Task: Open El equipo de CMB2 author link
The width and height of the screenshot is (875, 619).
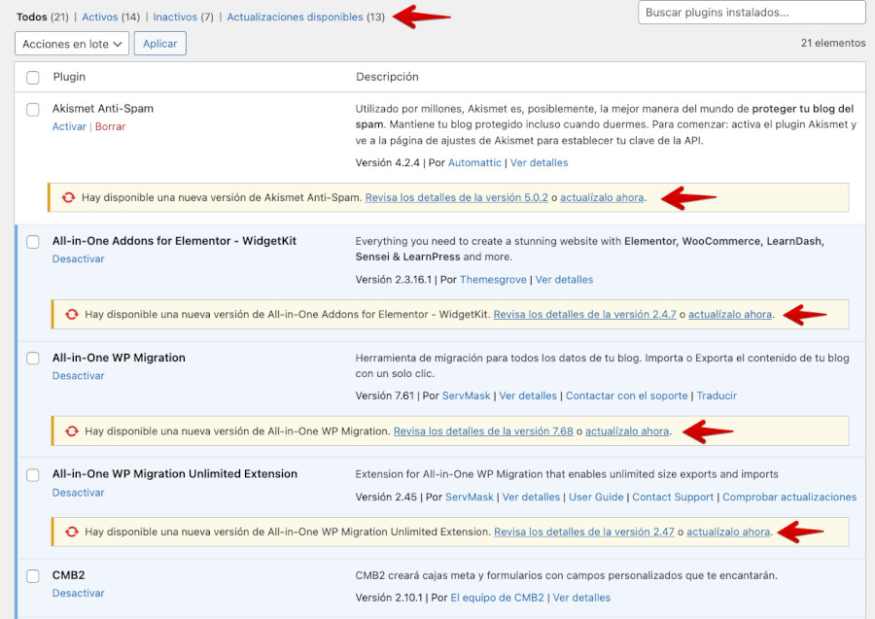Action: [497, 598]
